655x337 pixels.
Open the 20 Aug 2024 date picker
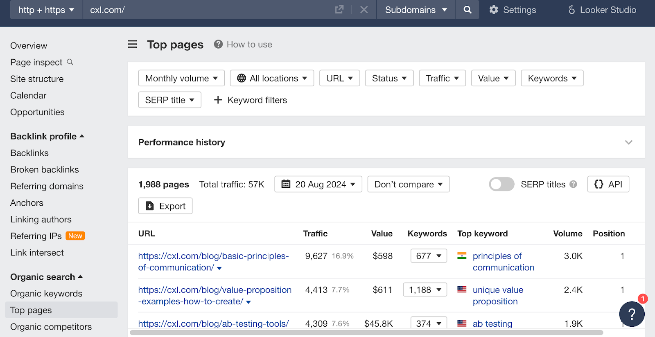point(318,184)
